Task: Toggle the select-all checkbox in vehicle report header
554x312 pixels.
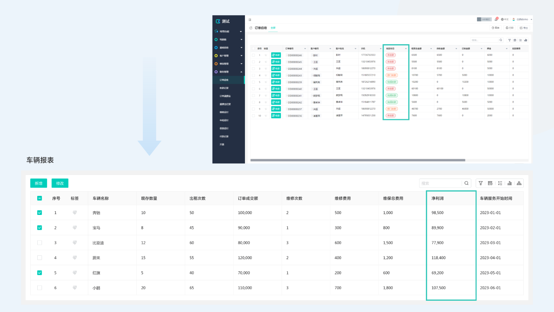Action: 39,198
